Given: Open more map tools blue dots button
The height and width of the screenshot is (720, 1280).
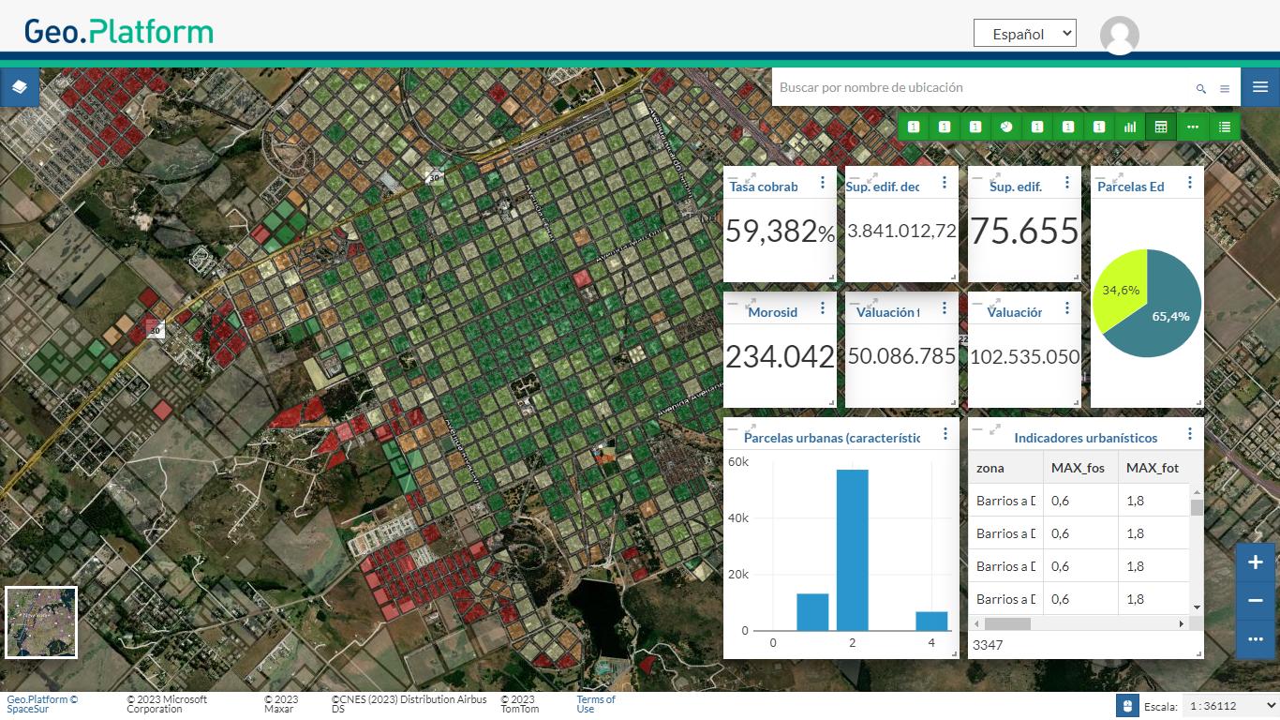Looking at the screenshot, I should (x=1256, y=639).
